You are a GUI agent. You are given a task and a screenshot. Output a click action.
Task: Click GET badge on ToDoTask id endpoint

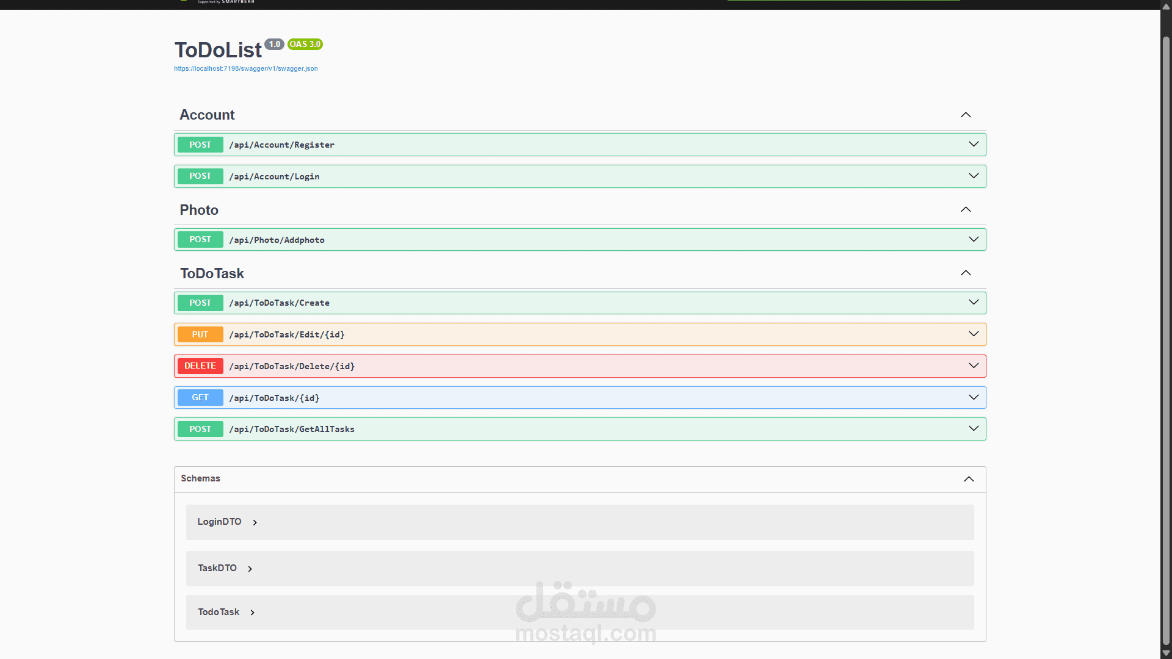click(x=200, y=398)
